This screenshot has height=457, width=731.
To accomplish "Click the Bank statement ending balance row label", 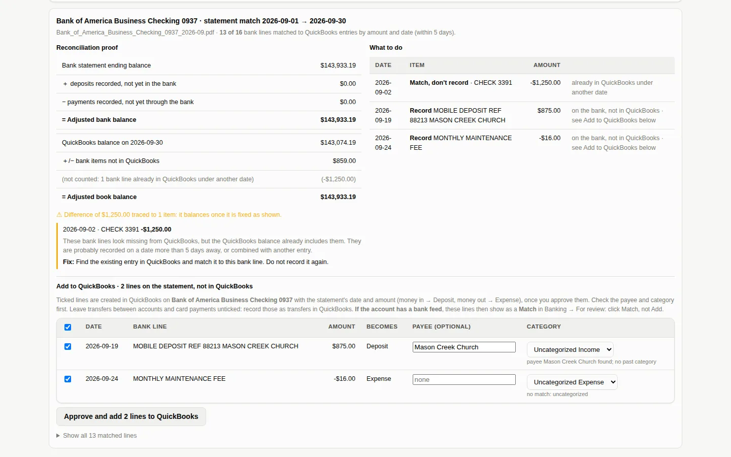I will 106,66.
